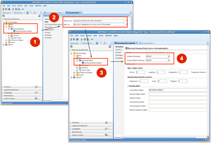Select the Context side tab in the front window
The image size is (211, 143).
119,50
